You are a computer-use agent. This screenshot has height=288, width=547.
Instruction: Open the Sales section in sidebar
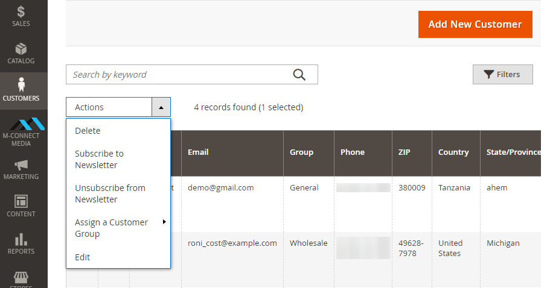(21, 16)
